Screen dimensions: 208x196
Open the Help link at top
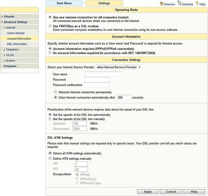click(x=202, y=4)
